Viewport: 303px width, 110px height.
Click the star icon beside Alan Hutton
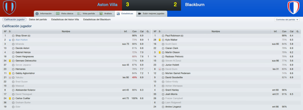click(10, 40)
